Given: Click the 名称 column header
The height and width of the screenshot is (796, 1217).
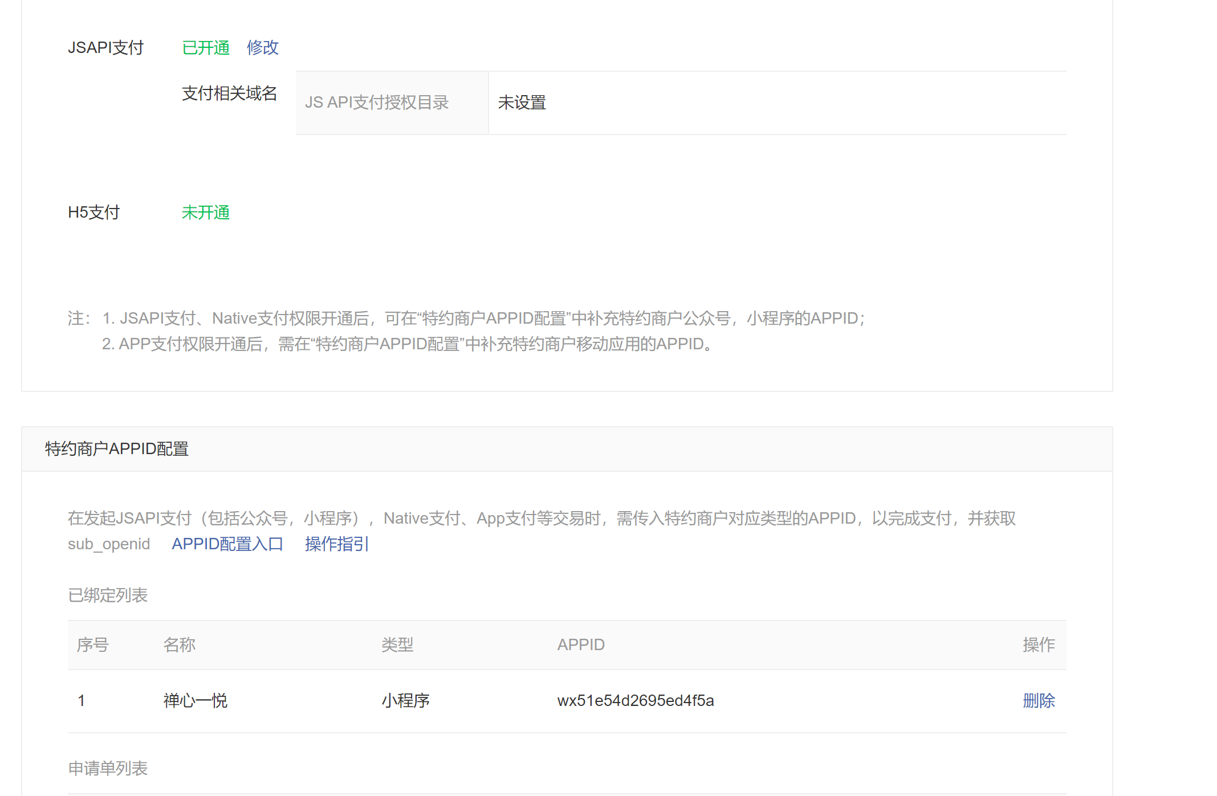Looking at the screenshot, I should tap(179, 645).
